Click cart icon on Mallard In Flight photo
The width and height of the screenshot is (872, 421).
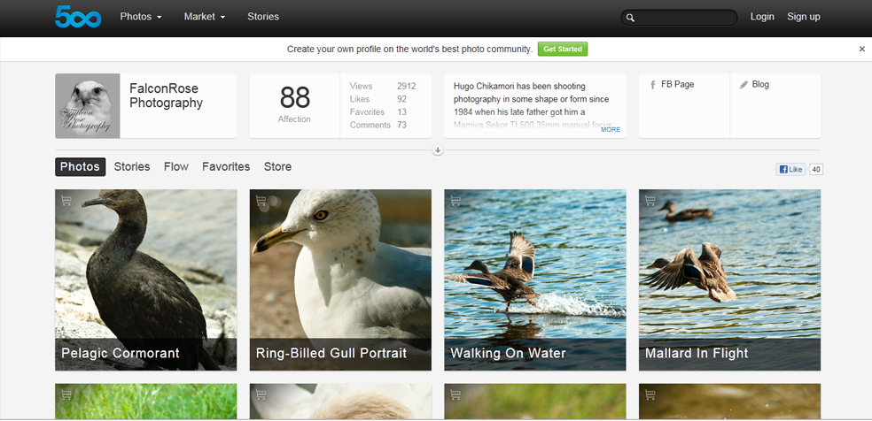click(x=650, y=201)
